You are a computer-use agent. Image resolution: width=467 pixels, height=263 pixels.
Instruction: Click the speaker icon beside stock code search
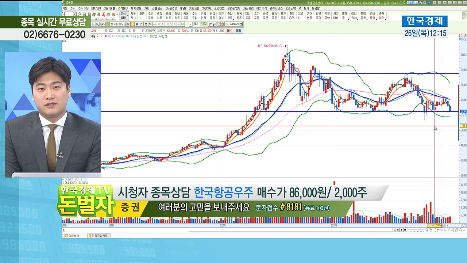click(x=101, y=24)
